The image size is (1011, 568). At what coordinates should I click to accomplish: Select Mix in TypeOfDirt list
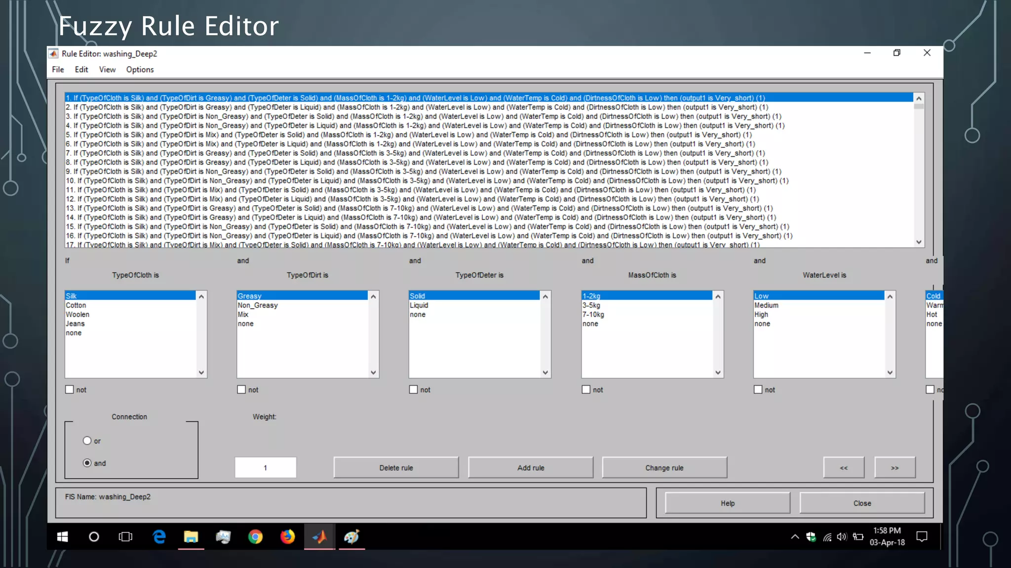[x=302, y=315]
